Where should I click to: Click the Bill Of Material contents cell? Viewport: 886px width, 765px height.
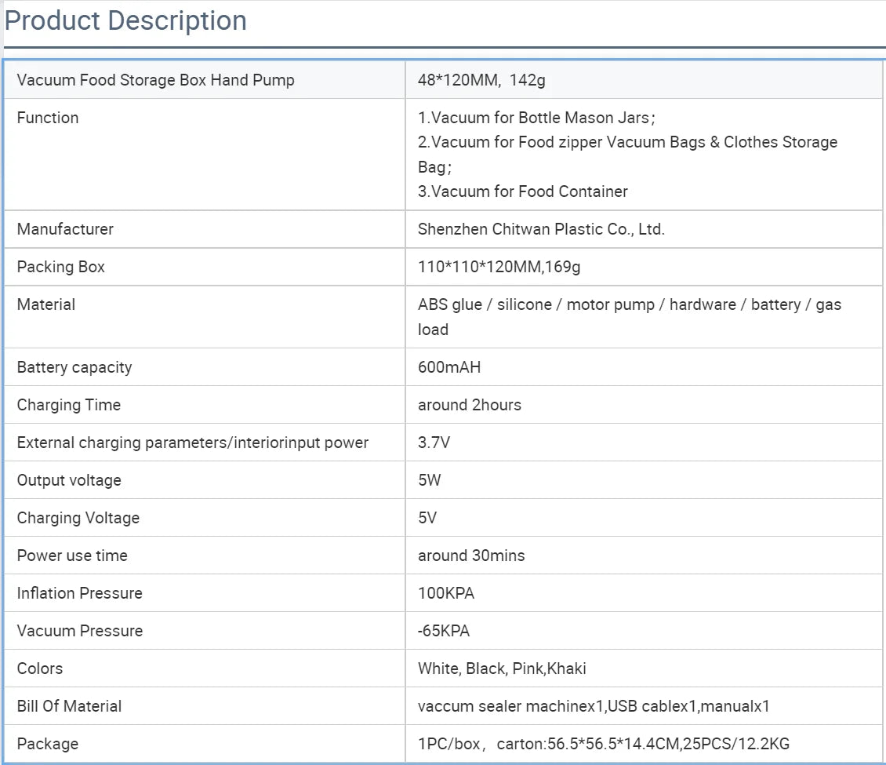594,706
